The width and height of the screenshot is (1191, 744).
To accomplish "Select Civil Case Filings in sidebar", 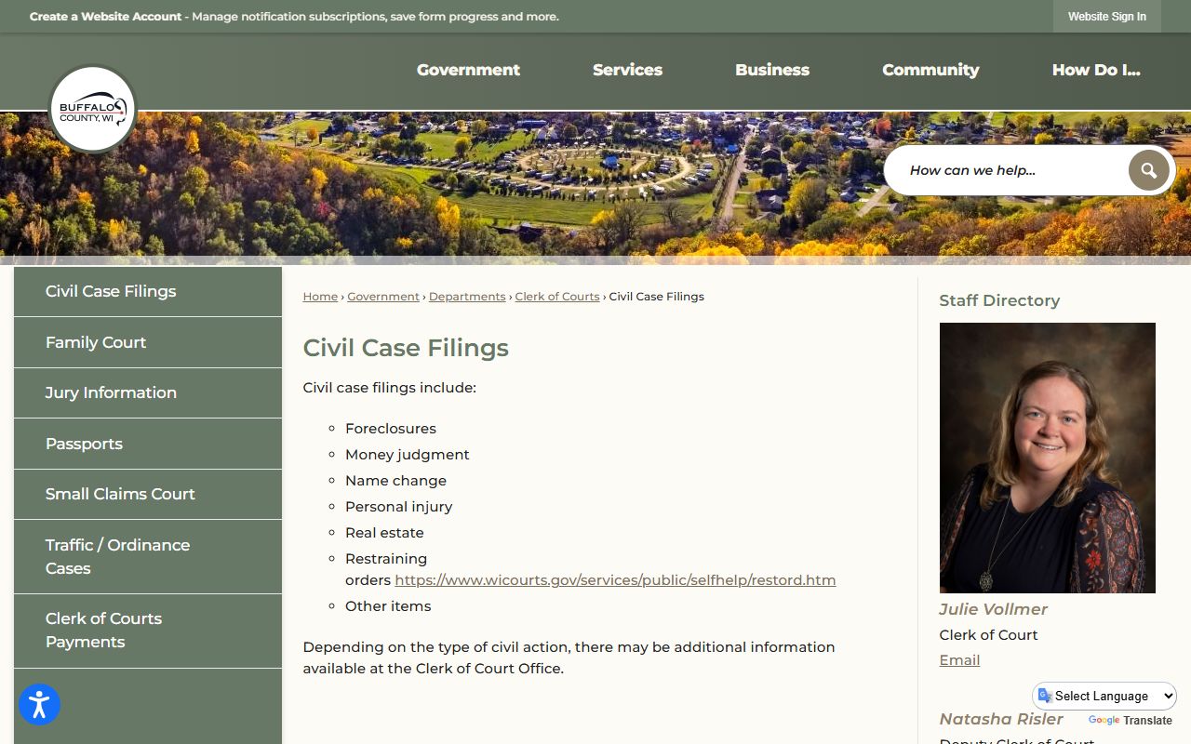I will (148, 291).
